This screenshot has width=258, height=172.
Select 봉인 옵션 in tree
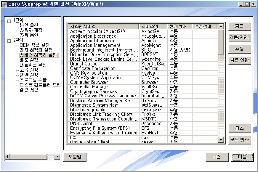pos(29,25)
